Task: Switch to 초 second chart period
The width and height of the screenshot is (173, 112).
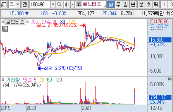Action: pyautogui.click(x=149, y=4)
